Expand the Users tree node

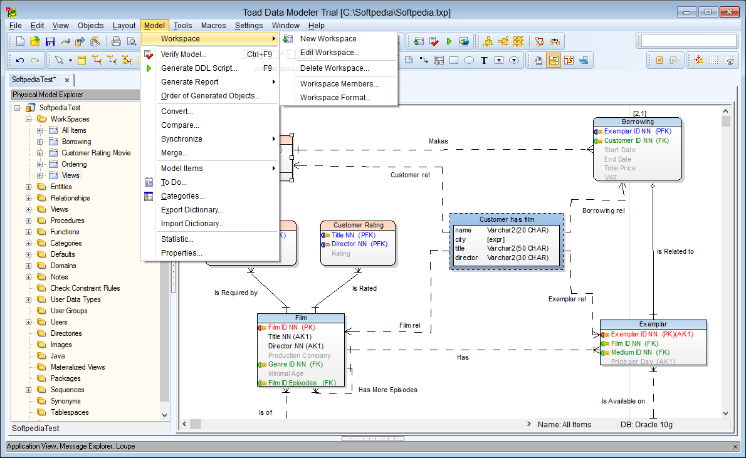coord(29,323)
